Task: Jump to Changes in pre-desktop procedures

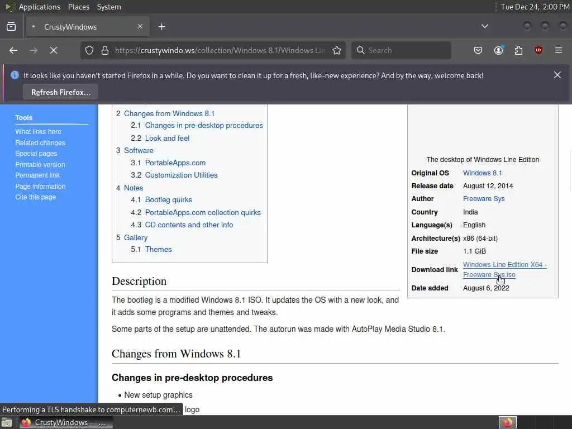Action: pos(204,126)
